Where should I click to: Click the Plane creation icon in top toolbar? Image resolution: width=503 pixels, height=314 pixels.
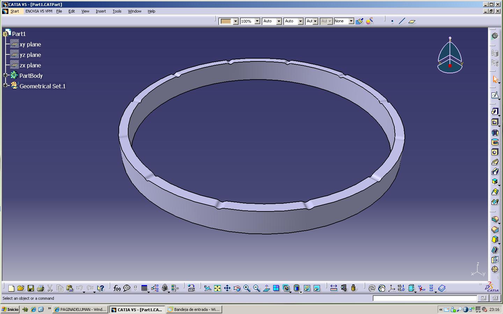pyautogui.click(x=412, y=21)
